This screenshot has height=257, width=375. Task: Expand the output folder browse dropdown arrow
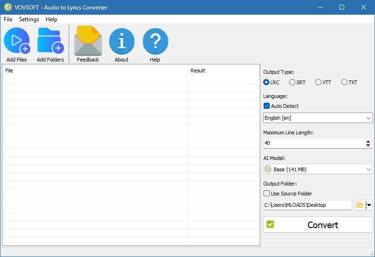[x=369, y=205]
